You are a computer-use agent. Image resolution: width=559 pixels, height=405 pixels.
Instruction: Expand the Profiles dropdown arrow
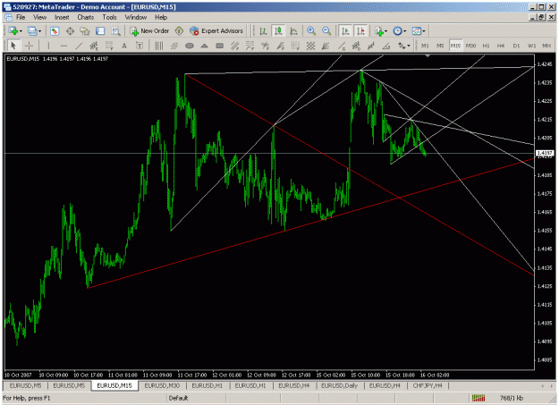pyautogui.click(x=39, y=31)
